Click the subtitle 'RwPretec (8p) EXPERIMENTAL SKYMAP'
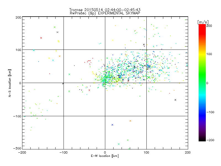 coord(105,13)
